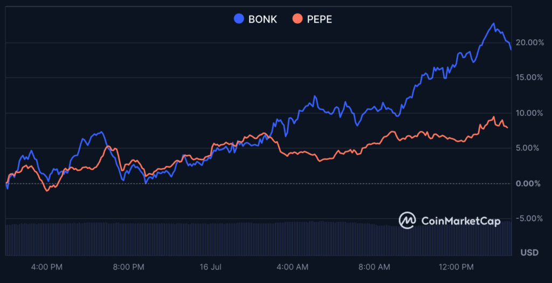
Task: Toggle the PEPE series label in legend
Action: (320, 19)
